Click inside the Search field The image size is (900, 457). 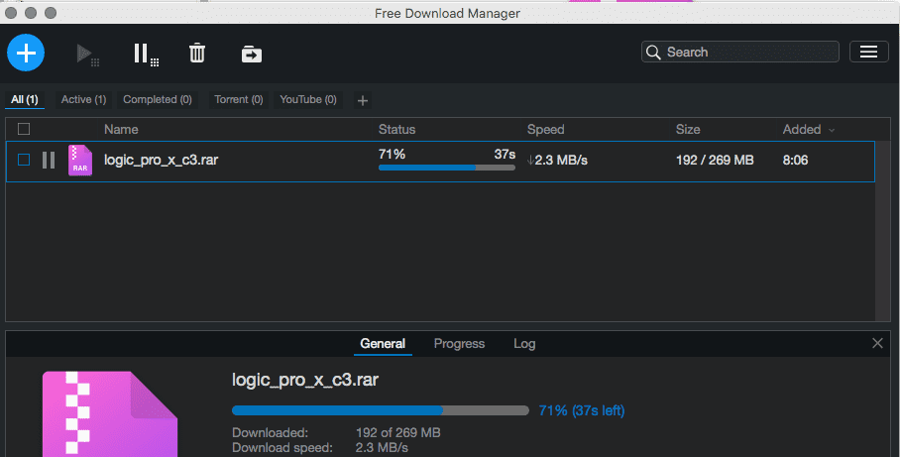[x=748, y=53]
